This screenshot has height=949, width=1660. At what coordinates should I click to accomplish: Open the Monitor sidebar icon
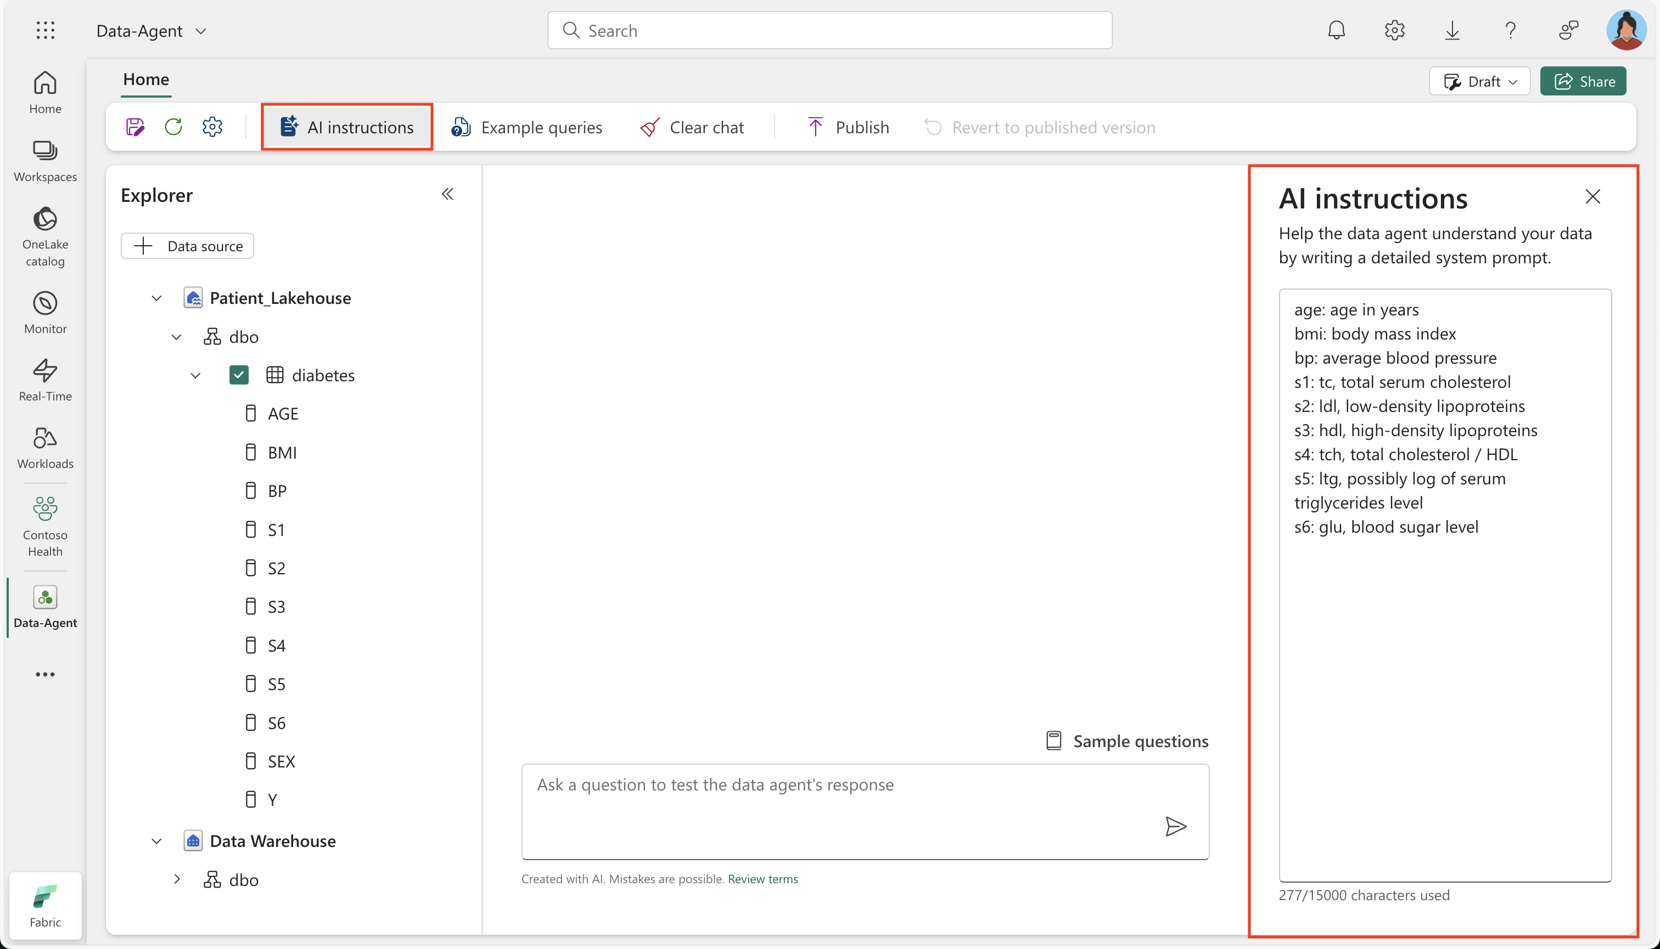pyautogui.click(x=45, y=313)
